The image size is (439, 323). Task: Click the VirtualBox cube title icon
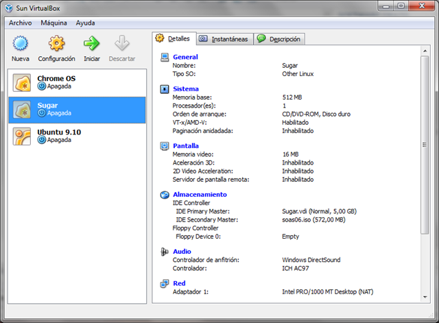pyautogui.click(x=9, y=8)
